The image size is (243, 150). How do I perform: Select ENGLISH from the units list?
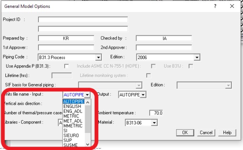click(x=72, y=106)
